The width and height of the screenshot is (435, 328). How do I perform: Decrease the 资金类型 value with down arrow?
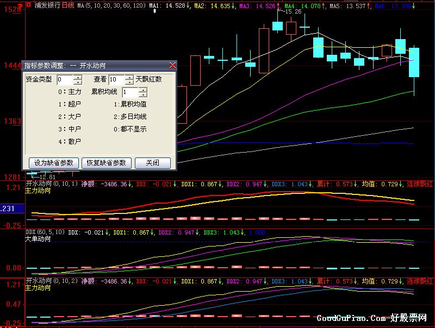pos(77,82)
